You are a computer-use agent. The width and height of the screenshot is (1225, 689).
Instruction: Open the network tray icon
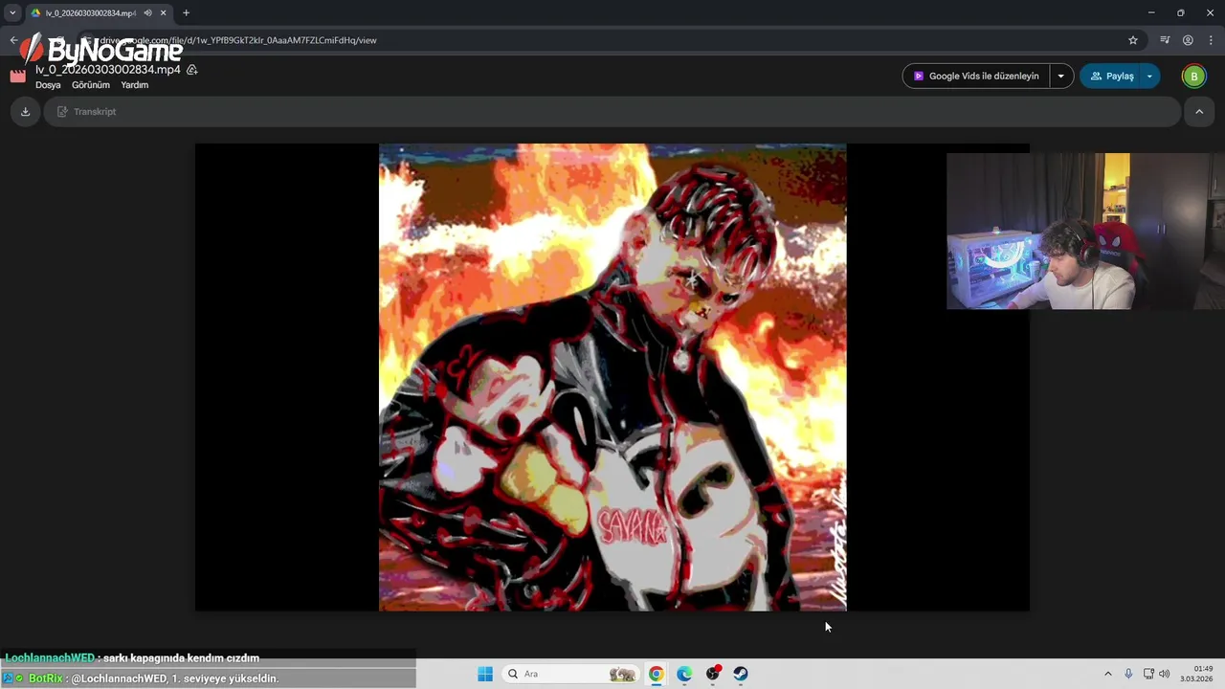[1148, 674]
